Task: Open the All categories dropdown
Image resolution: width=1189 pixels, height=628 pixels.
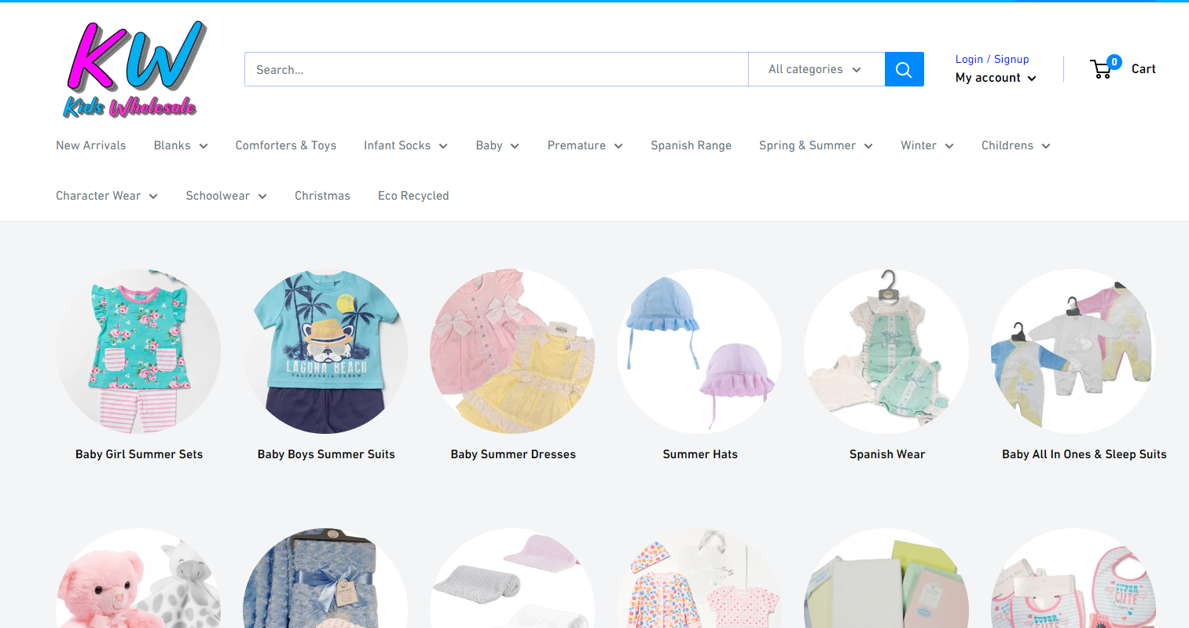Action: 816,69
